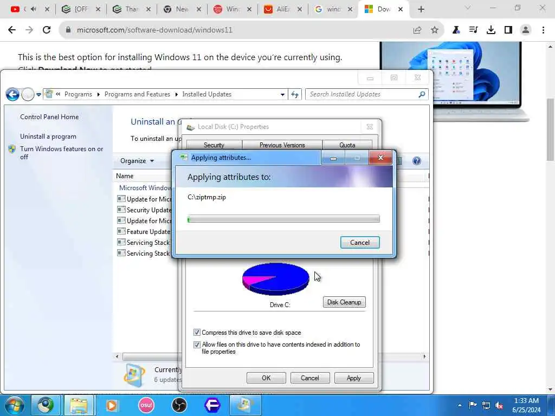Click the applying attributes progress bar

(283, 219)
